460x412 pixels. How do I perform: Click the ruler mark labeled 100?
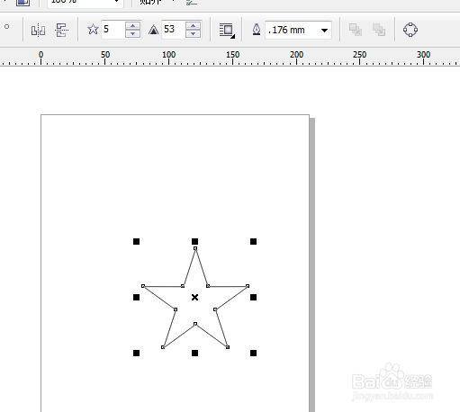click(168, 55)
